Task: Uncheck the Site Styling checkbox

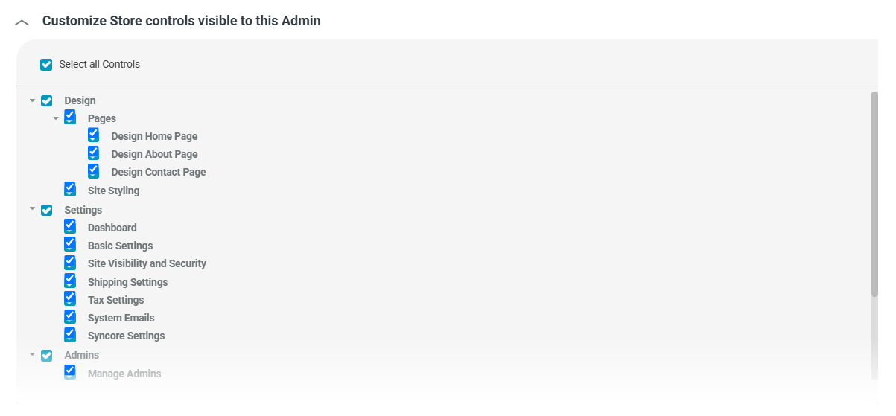Action: click(x=70, y=190)
